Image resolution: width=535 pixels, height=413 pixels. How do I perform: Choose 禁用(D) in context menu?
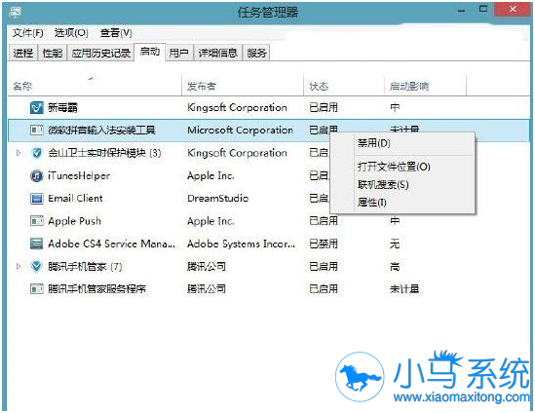tap(402, 143)
